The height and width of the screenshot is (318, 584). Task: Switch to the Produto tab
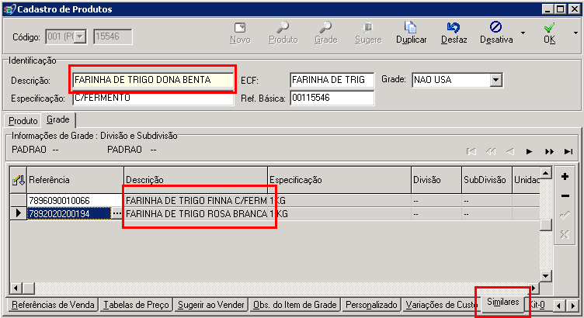23,121
